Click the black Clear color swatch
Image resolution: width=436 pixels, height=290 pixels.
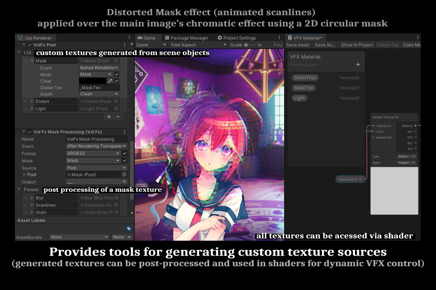point(93,81)
